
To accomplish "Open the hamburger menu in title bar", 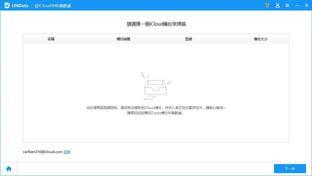I will pos(287,6).
